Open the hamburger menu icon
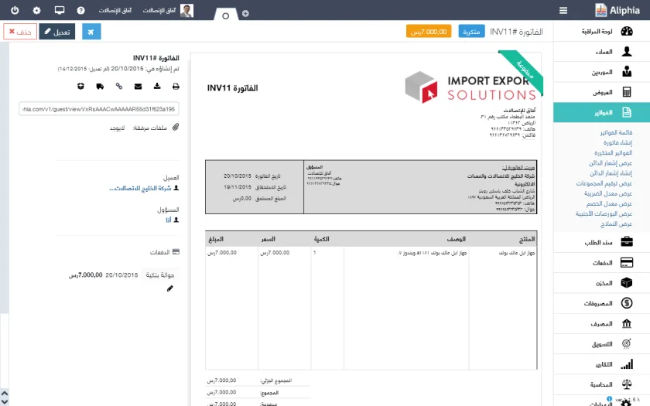Screen dimensions: 650x406 coord(563,10)
